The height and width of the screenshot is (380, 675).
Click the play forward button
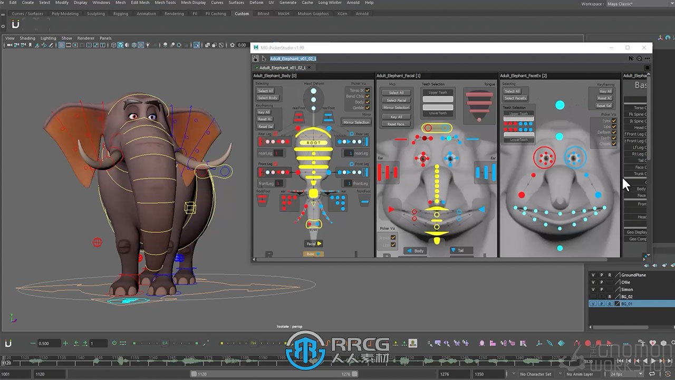653,361
